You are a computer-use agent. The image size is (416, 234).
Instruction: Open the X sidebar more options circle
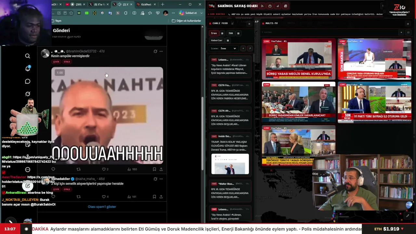28,169
